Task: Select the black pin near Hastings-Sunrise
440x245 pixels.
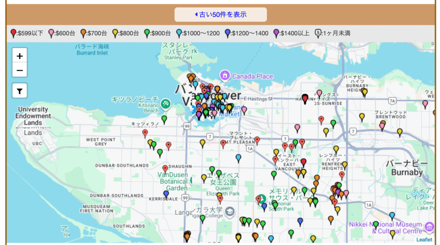Action: click(x=305, y=99)
